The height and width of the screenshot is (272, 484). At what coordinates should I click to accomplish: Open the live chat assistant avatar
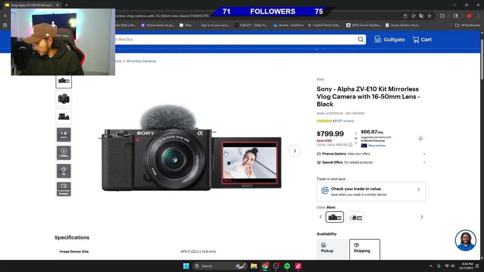click(x=465, y=240)
